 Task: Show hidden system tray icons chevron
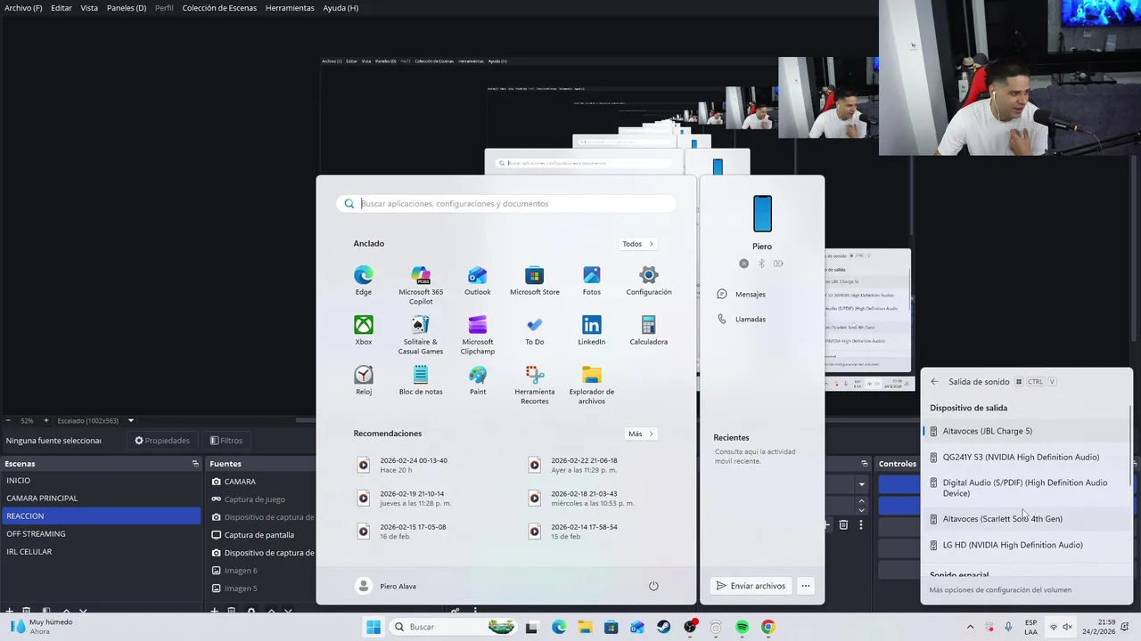tap(970, 627)
